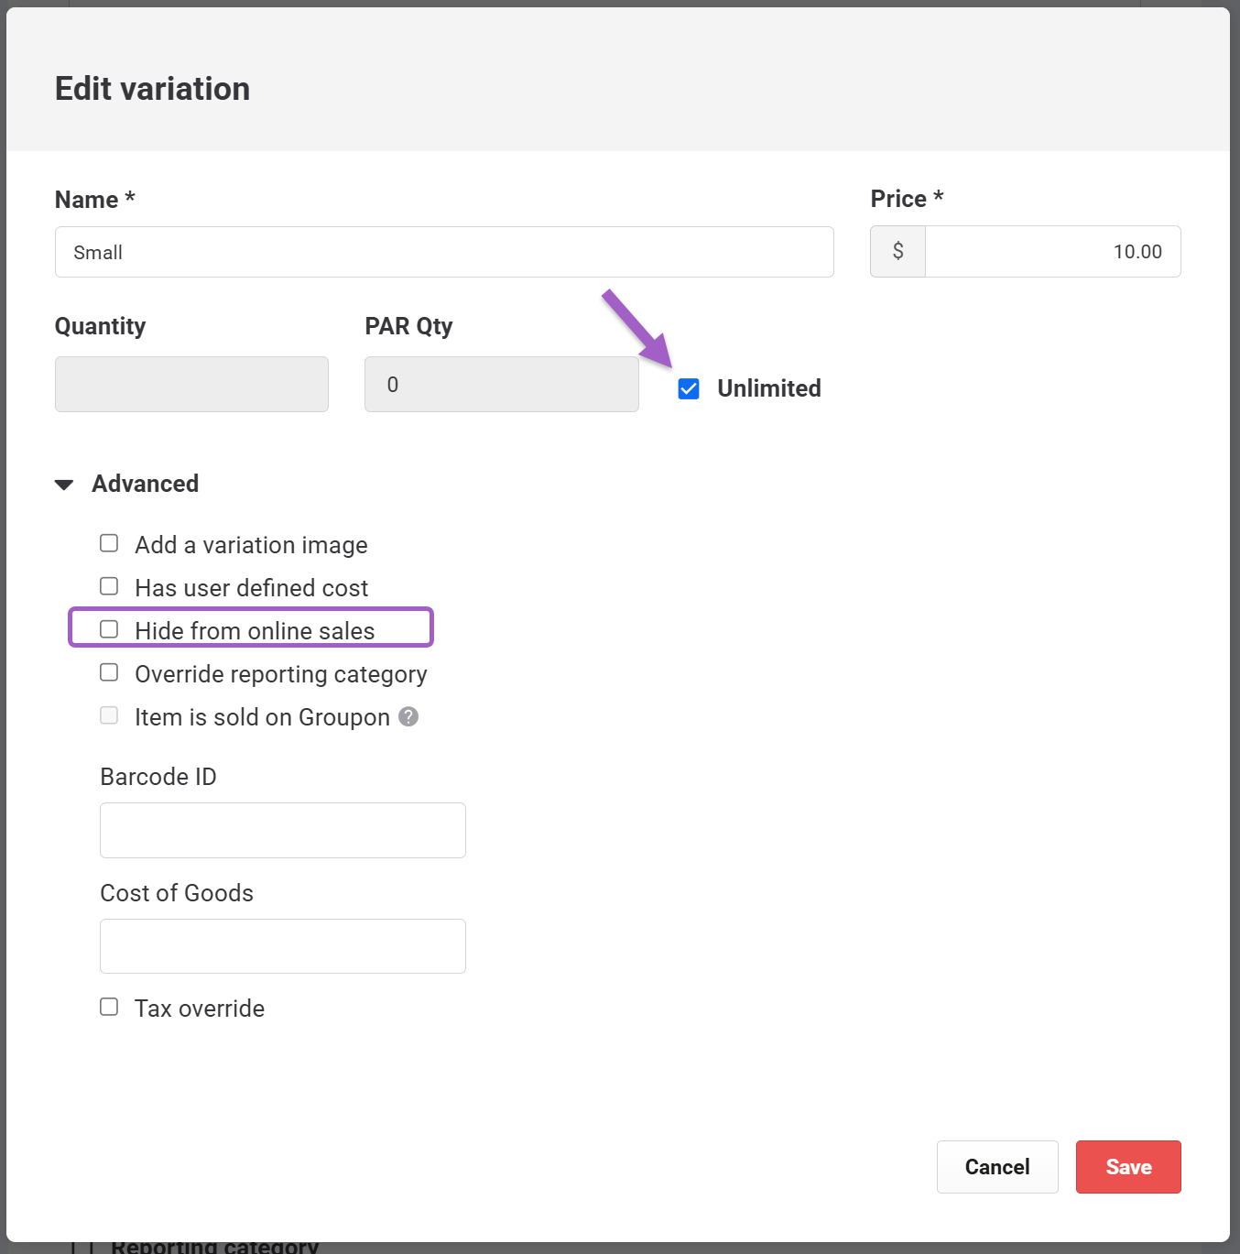Collapse the Advanced section triangle

(x=64, y=485)
